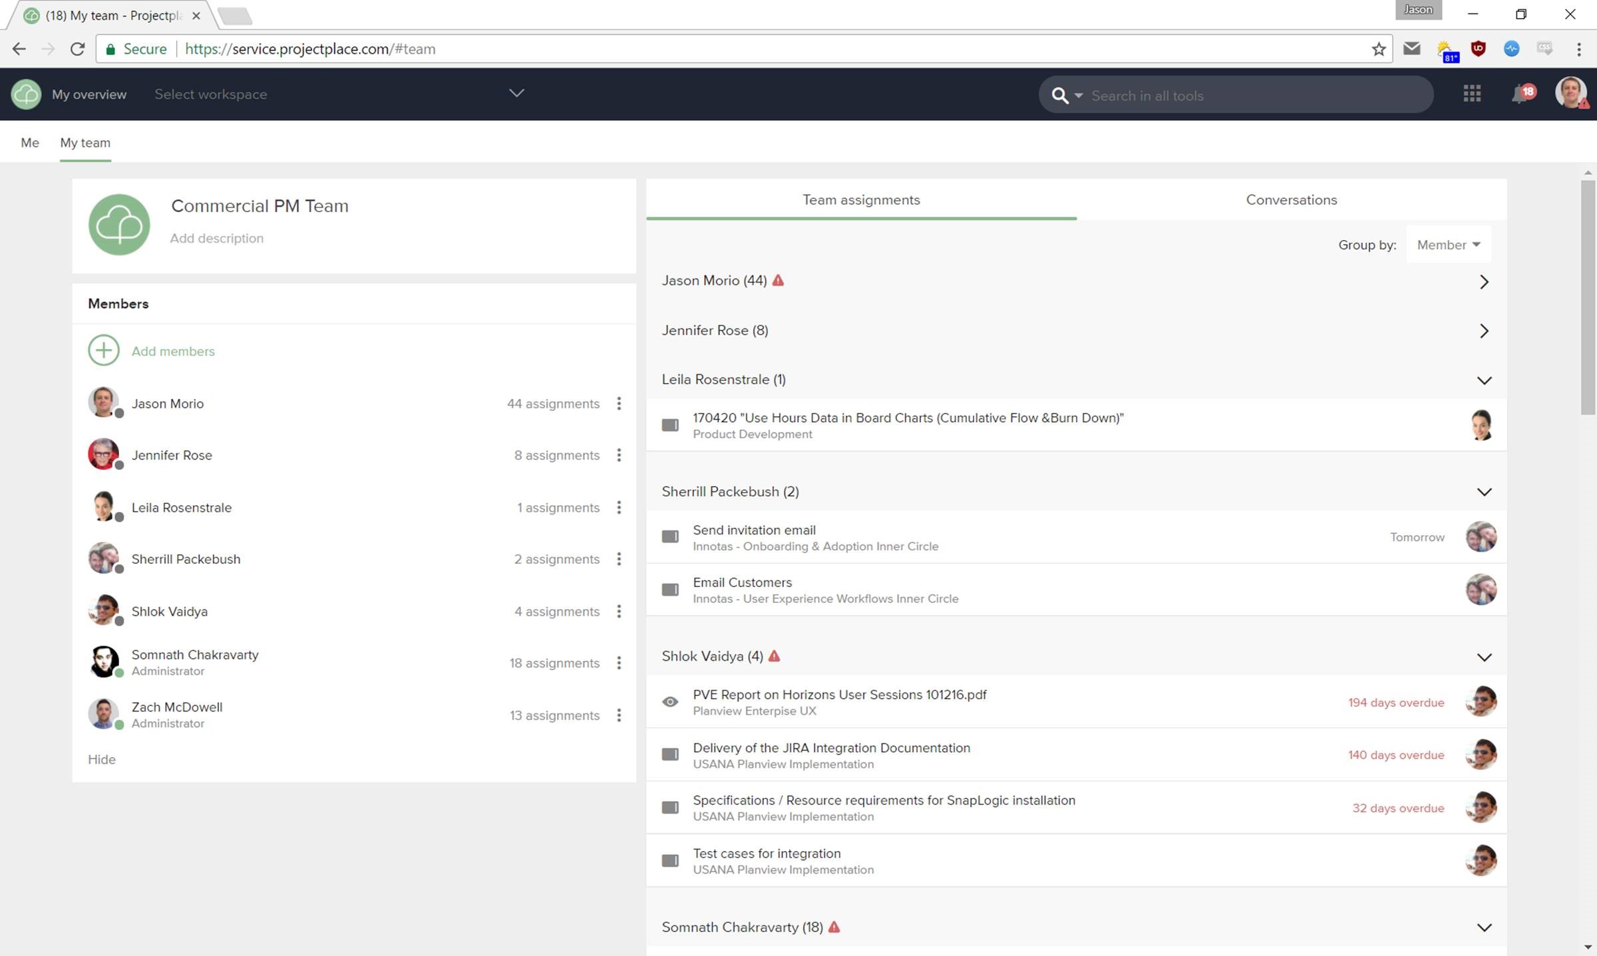Open the tools grid icon
The height and width of the screenshot is (956, 1597).
coord(1472,94)
